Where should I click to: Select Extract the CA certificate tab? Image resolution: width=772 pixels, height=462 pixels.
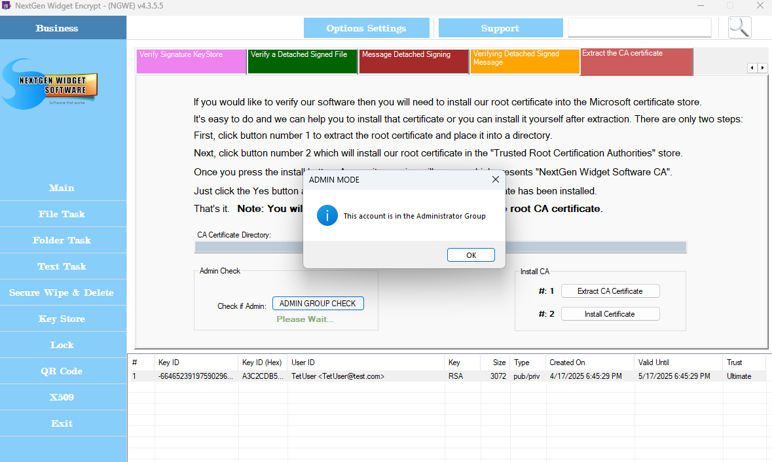636,62
